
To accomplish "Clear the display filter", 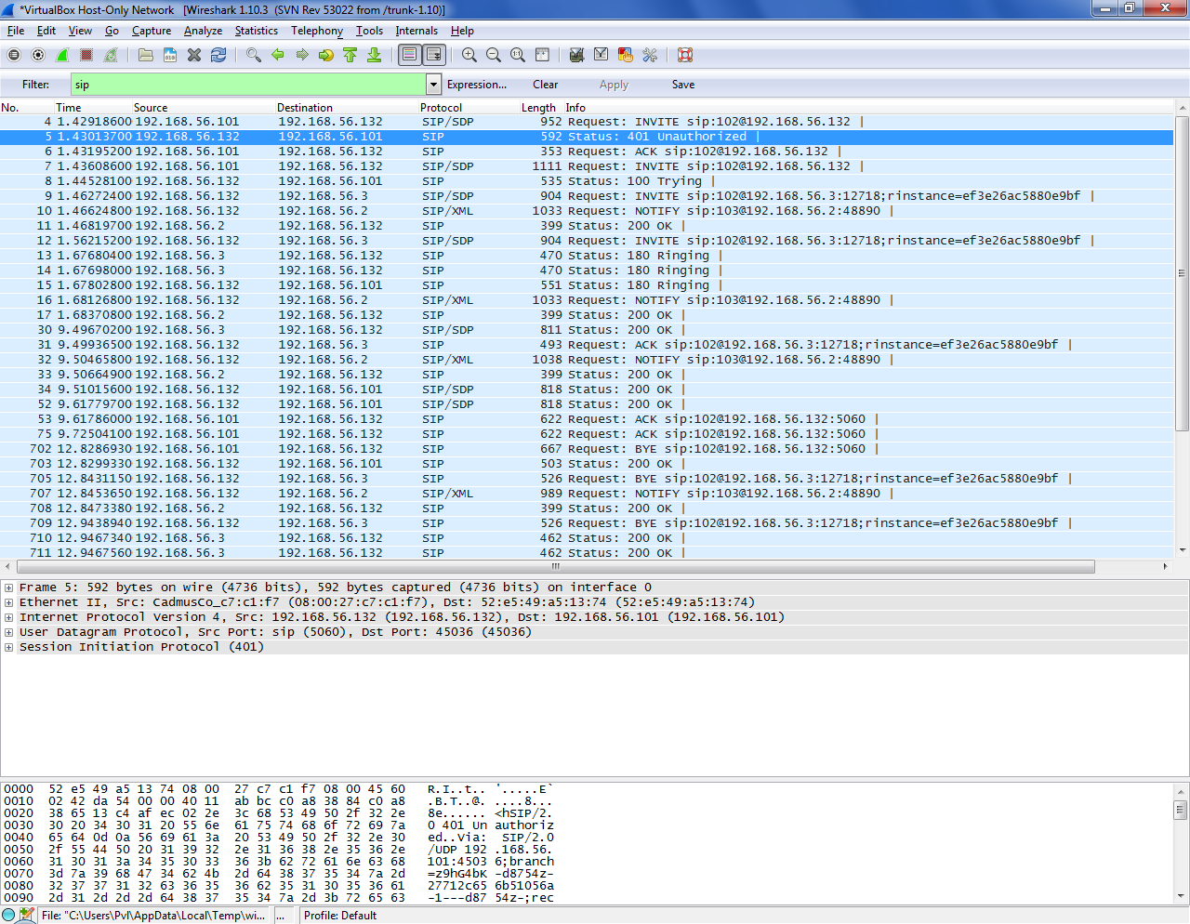I will coord(545,85).
